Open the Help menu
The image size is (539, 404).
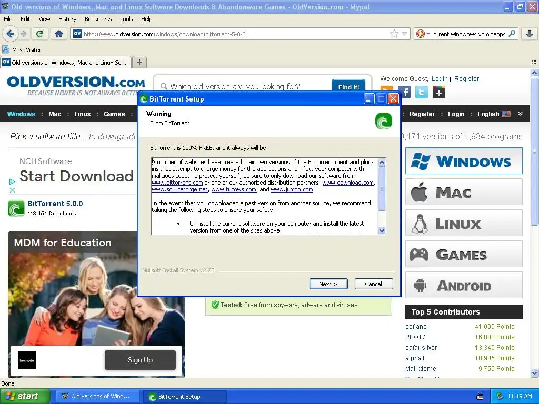click(147, 19)
